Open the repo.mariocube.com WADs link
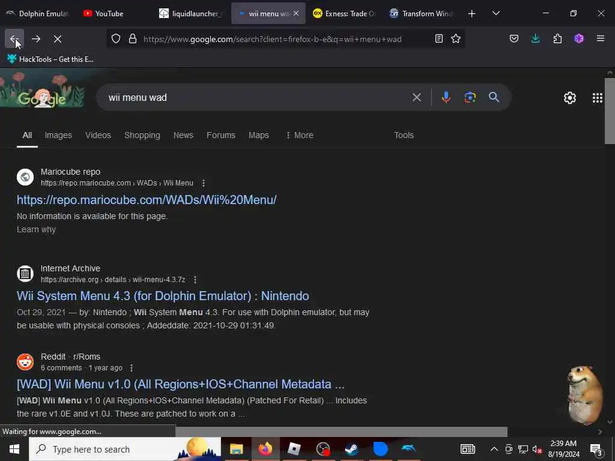Viewport: 615px width, 461px height. 147,200
